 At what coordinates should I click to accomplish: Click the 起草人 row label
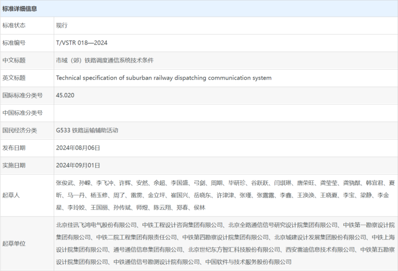11,195
